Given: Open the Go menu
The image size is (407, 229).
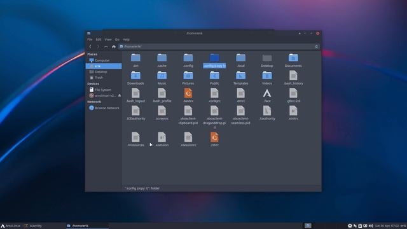Looking at the screenshot, I should tap(117, 39).
